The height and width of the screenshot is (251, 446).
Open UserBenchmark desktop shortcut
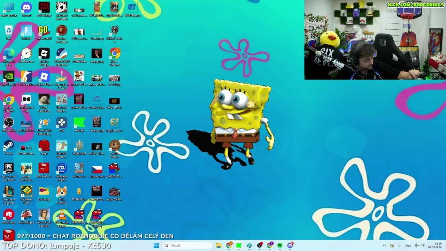(x=26, y=55)
